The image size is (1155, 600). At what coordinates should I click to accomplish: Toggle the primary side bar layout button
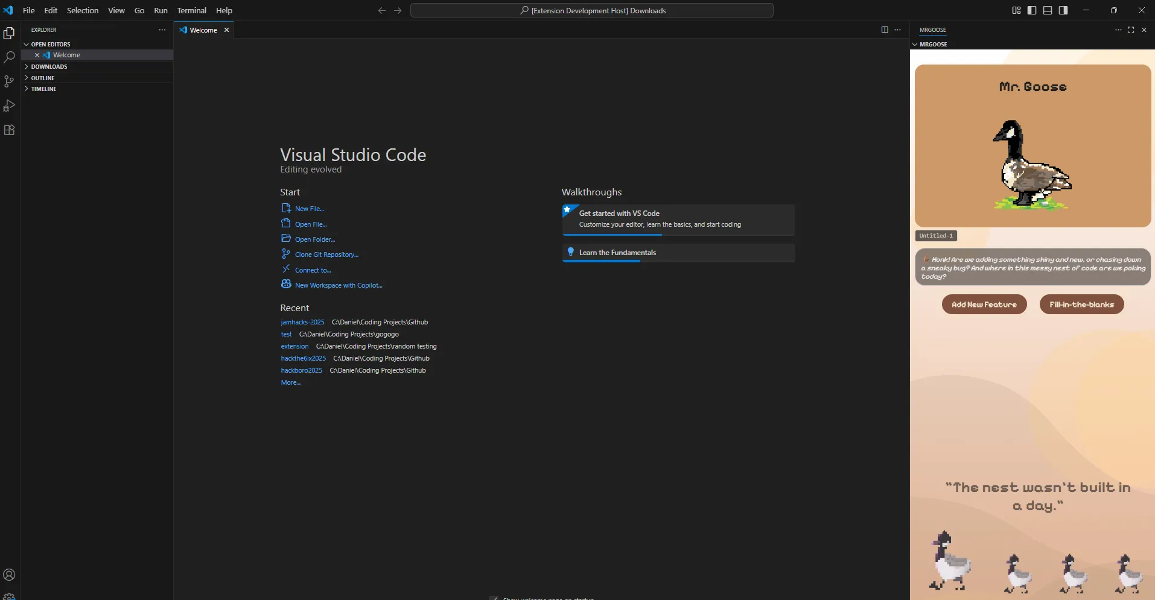(1032, 10)
